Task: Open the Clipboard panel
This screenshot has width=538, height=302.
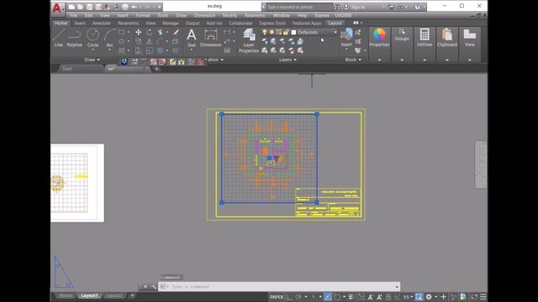Action: coord(447,37)
